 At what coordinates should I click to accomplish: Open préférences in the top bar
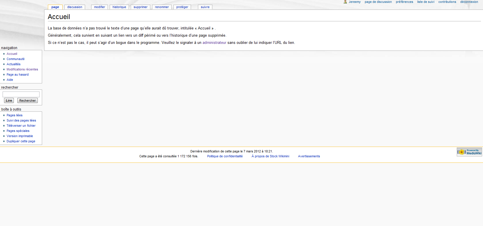point(404,2)
